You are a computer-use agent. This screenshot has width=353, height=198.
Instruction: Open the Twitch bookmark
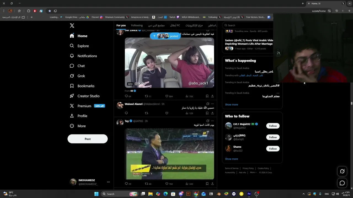point(174,17)
